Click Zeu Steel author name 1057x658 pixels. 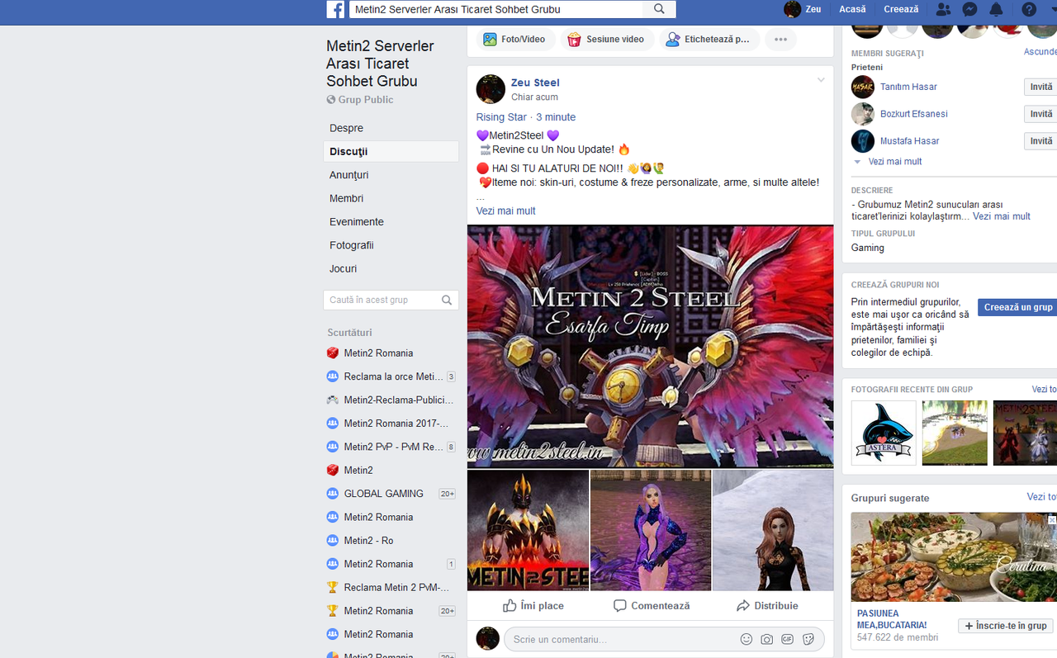535,83
